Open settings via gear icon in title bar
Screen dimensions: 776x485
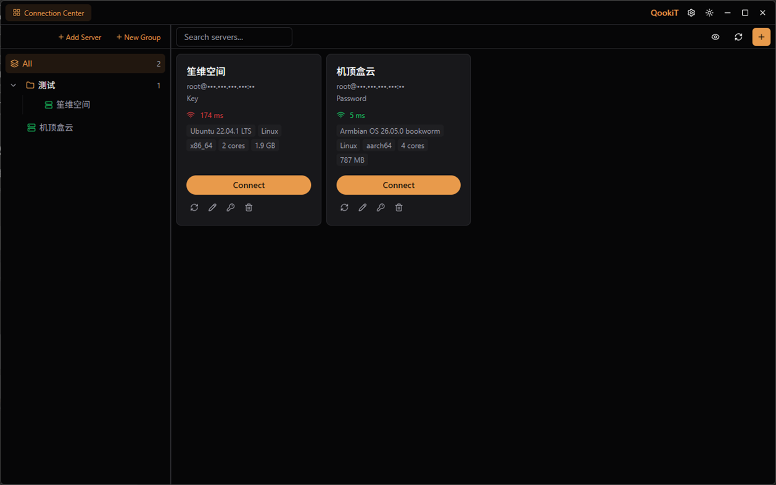691,12
